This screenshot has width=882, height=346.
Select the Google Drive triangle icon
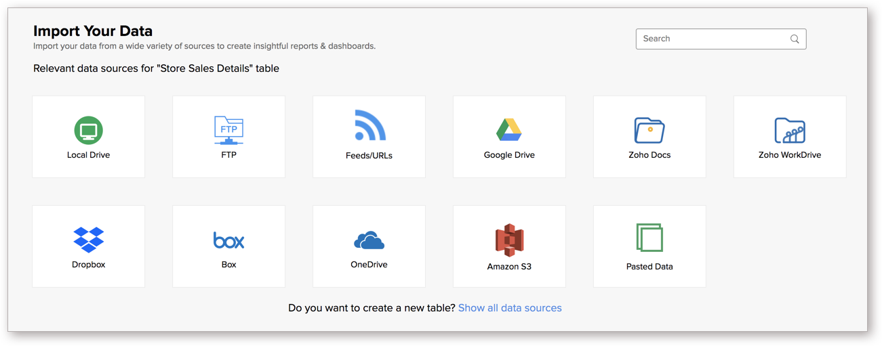(508, 129)
